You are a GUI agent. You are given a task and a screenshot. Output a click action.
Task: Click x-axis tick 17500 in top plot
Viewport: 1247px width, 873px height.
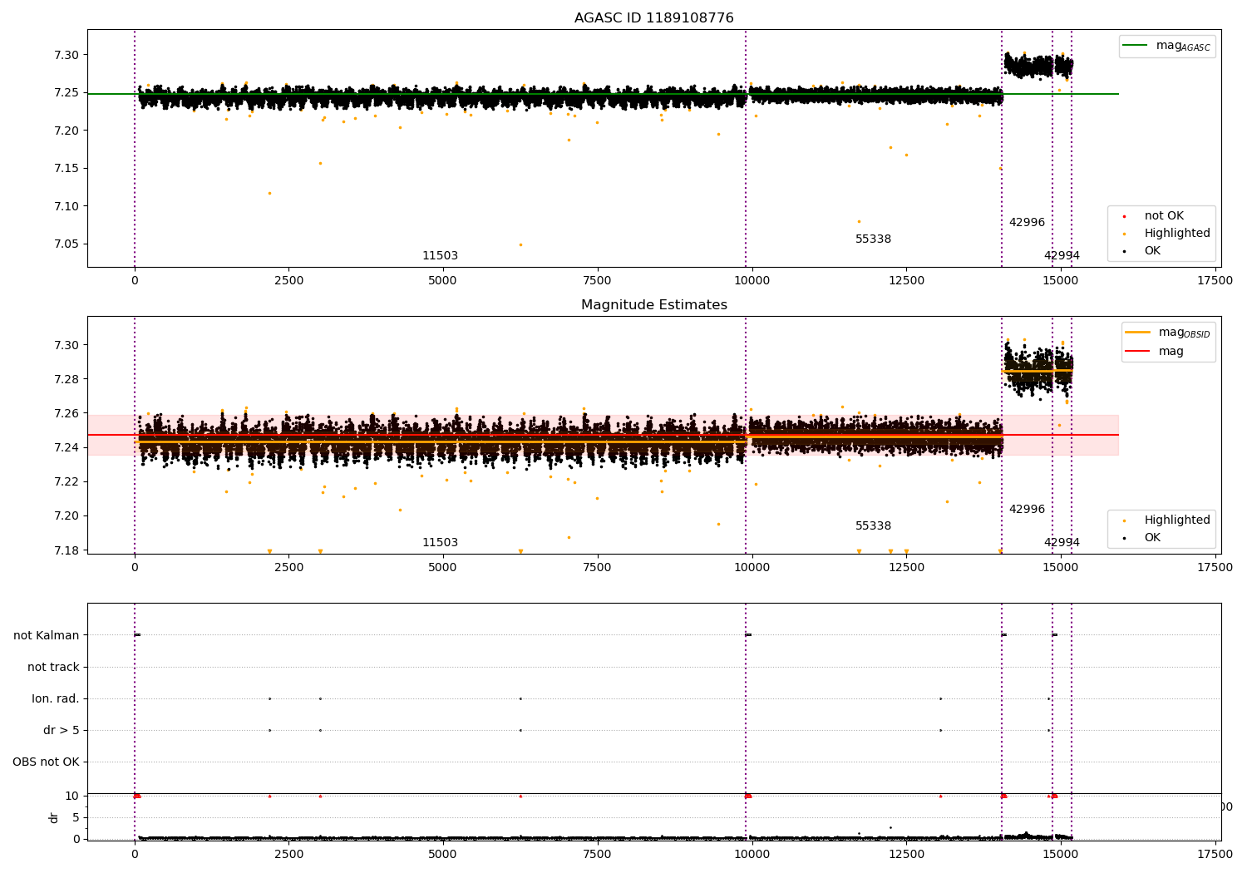tap(1215, 281)
